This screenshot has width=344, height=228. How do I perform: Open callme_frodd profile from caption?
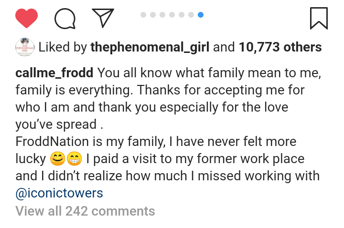click(x=55, y=73)
